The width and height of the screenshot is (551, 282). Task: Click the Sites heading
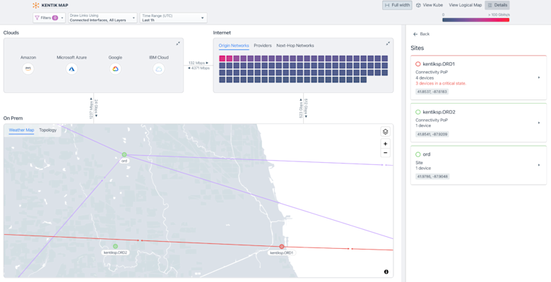pyautogui.click(x=417, y=48)
